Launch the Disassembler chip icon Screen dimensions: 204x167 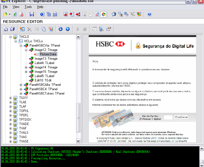[114, 14]
